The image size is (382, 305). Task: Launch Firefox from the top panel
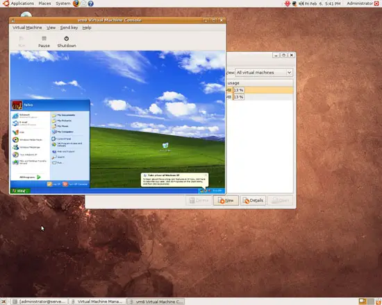coord(76,3)
